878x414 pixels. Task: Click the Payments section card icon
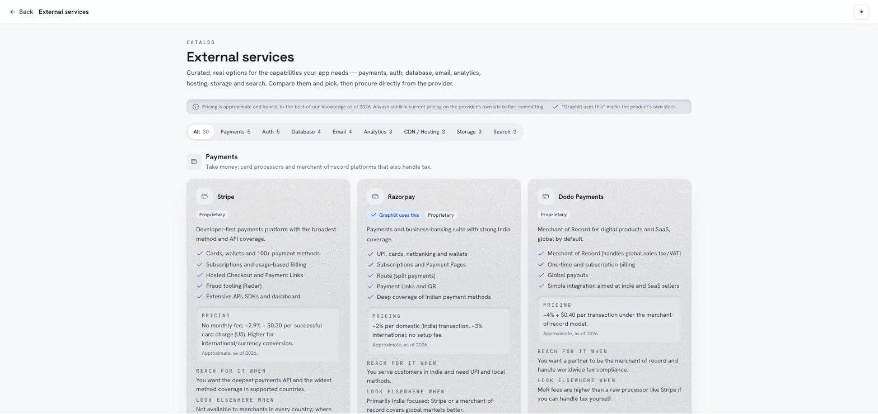coord(194,161)
